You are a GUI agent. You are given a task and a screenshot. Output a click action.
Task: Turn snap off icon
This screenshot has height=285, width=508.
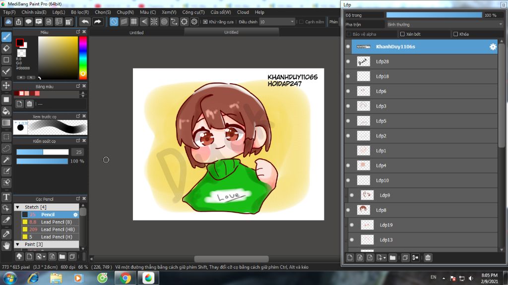114,22
